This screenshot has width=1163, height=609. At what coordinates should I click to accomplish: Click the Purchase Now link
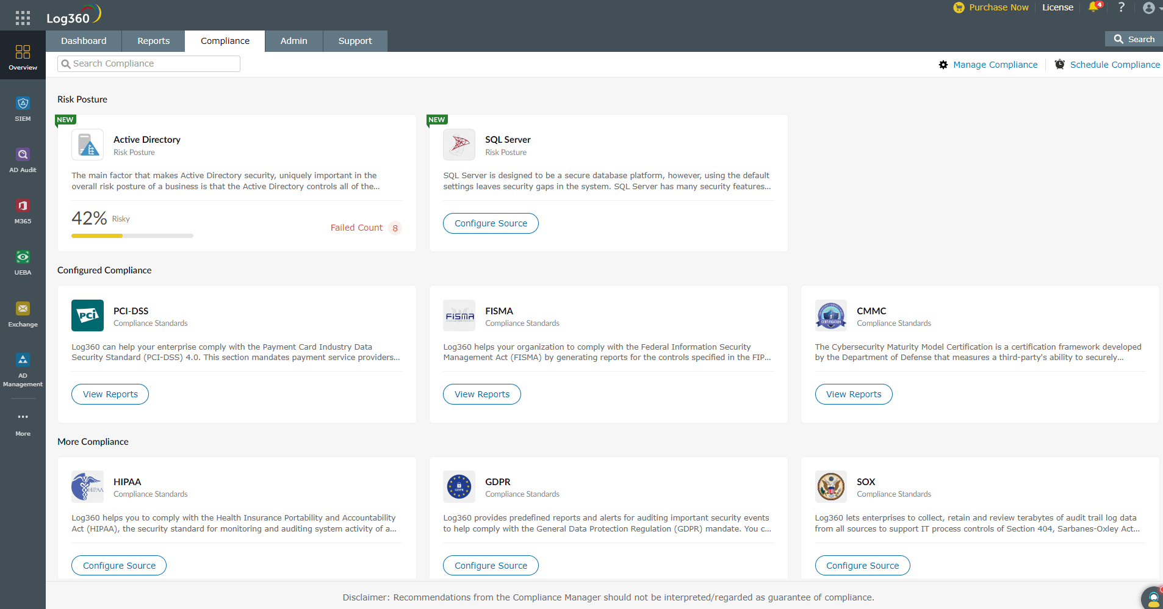click(999, 7)
